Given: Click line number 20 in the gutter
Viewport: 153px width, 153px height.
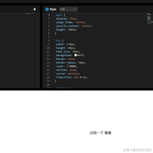Looking at the screenshot, I should [x=48, y=84].
